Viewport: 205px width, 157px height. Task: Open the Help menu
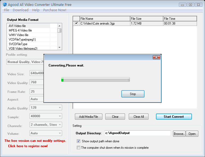(36, 10)
